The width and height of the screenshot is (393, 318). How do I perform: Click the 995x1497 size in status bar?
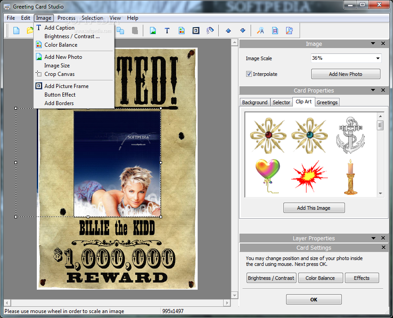click(173, 311)
